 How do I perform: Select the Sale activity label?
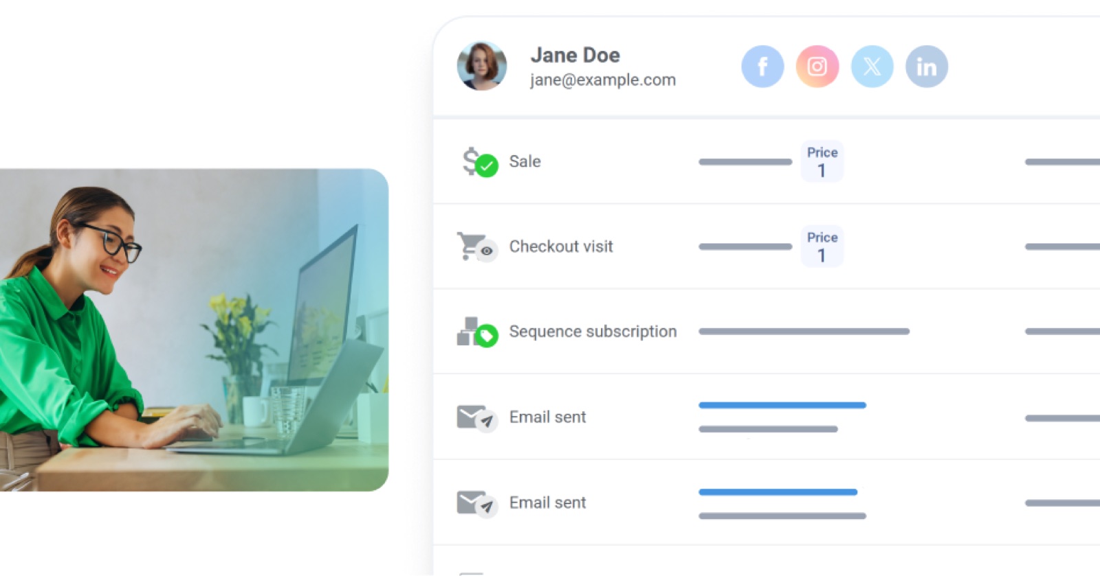(x=525, y=161)
